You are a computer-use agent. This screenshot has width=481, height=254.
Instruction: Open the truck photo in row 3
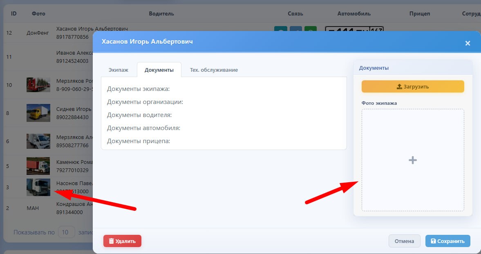(x=38, y=187)
